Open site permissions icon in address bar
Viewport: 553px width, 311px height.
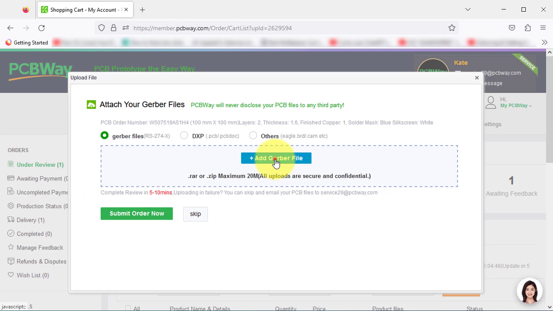(126, 28)
